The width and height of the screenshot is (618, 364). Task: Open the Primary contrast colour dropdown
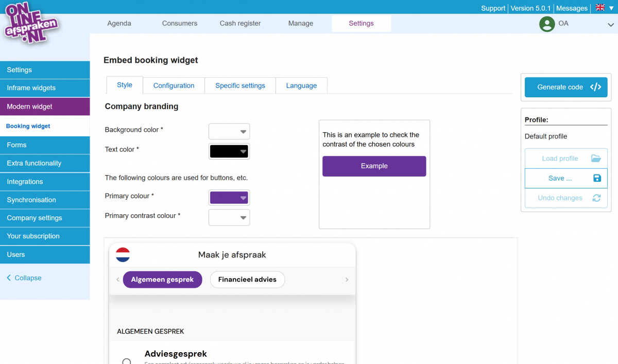(x=229, y=218)
